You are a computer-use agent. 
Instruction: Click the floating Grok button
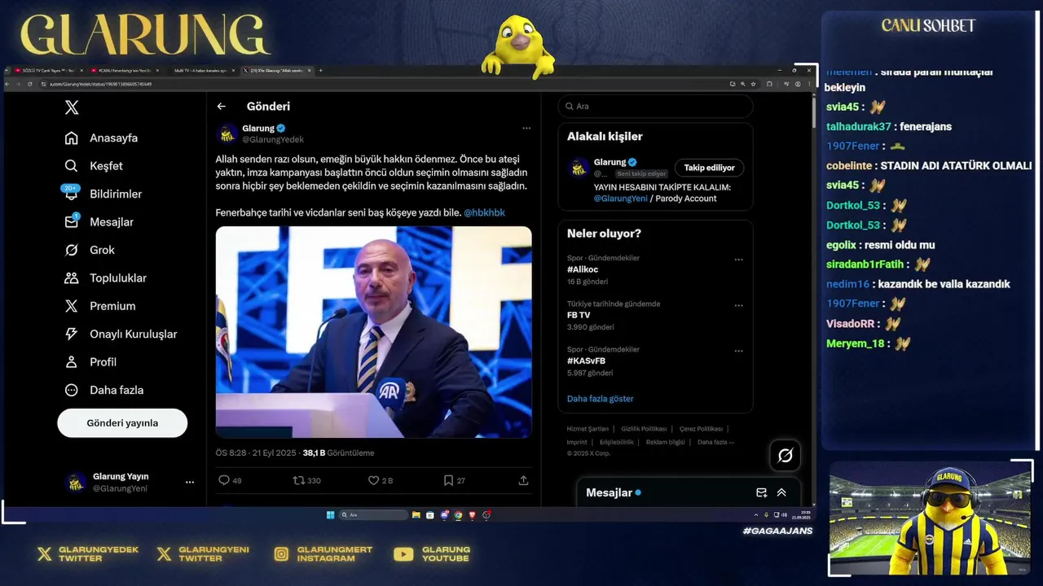click(x=785, y=456)
